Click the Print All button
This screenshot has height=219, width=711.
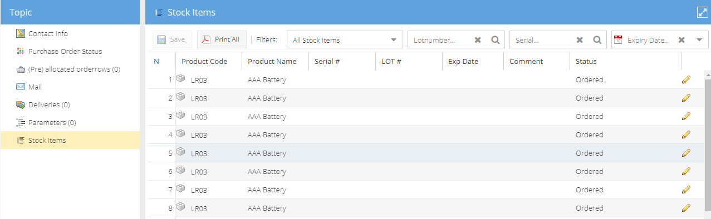(222, 39)
